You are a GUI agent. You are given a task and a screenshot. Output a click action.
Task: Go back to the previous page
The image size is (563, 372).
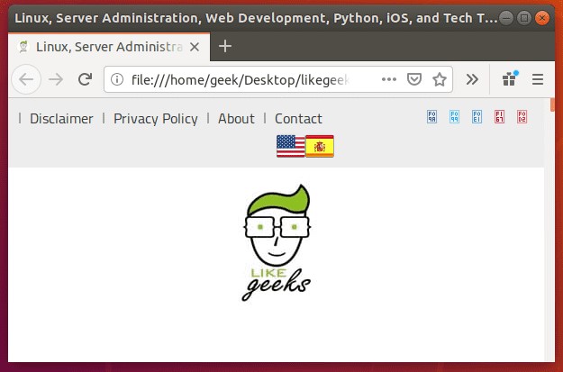[26, 79]
